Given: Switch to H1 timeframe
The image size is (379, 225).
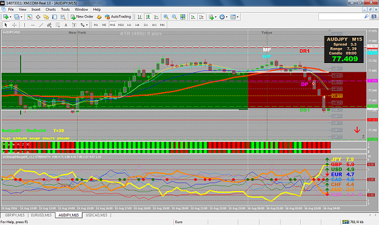Looking at the screenshot, I should pos(129,25).
